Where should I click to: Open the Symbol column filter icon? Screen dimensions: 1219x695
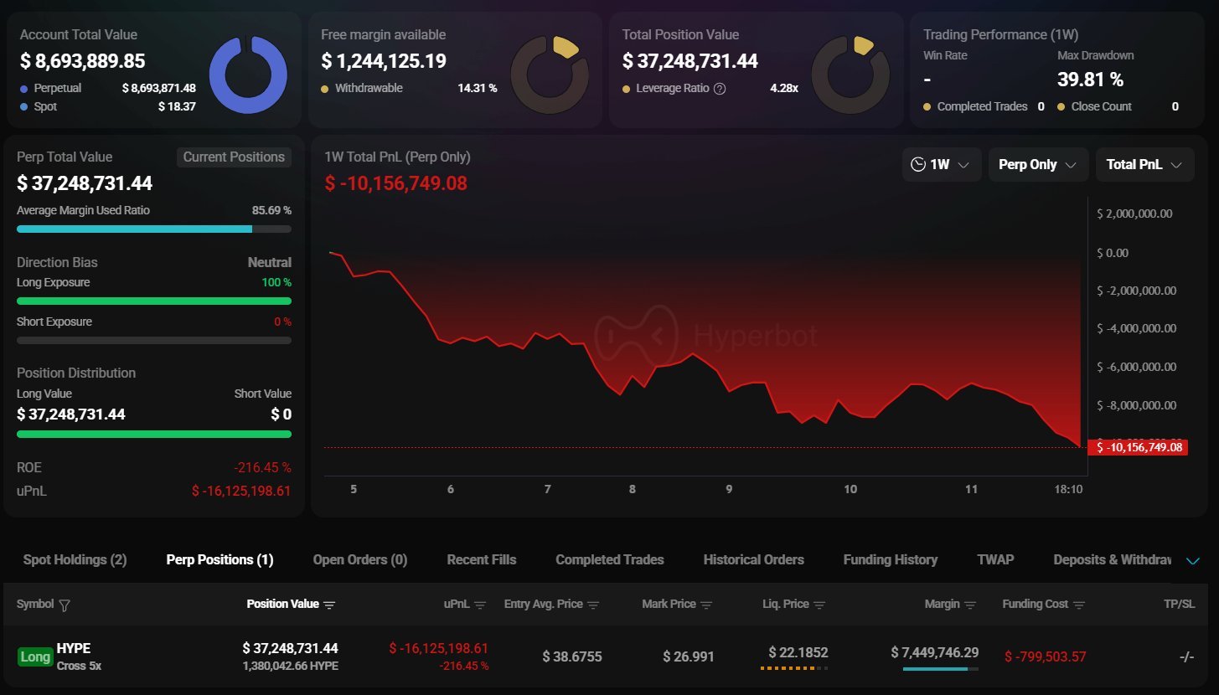coord(65,605)
